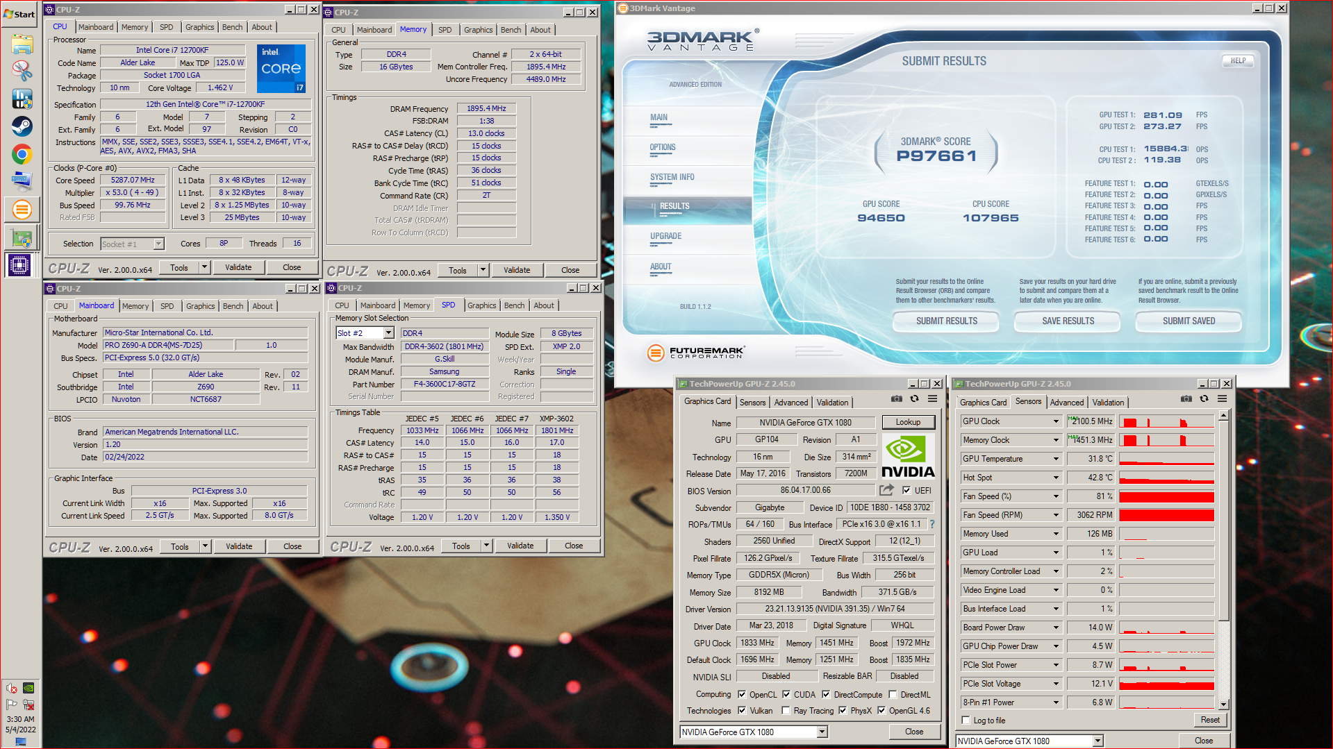
Task: Open SYSTEM INFO in the 3DMark Vantage menu
Action: click(x=672, y=177)
